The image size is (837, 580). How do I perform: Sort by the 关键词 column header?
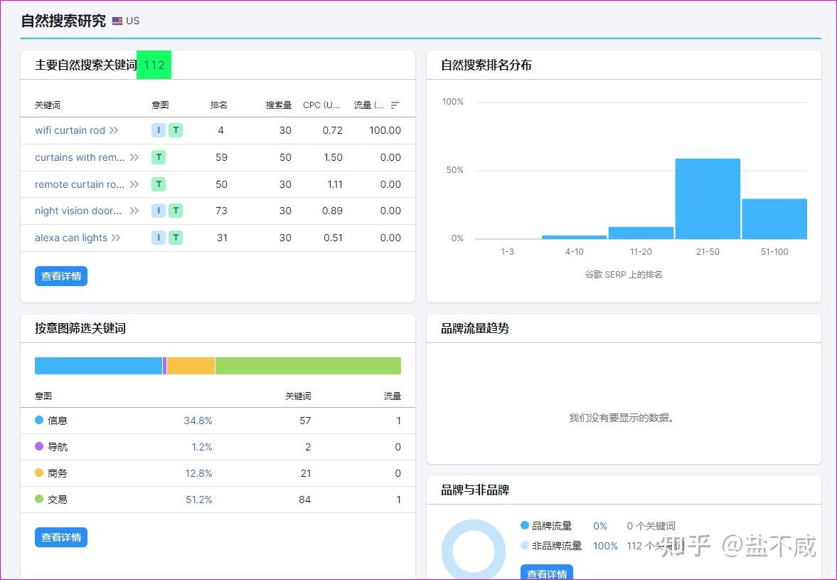pyautogui.click(x=48, y=105)
